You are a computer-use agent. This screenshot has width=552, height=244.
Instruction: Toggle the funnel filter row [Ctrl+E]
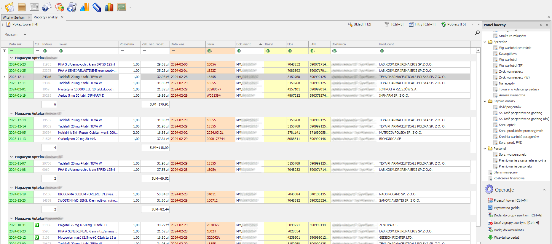(x=394, y=24)
